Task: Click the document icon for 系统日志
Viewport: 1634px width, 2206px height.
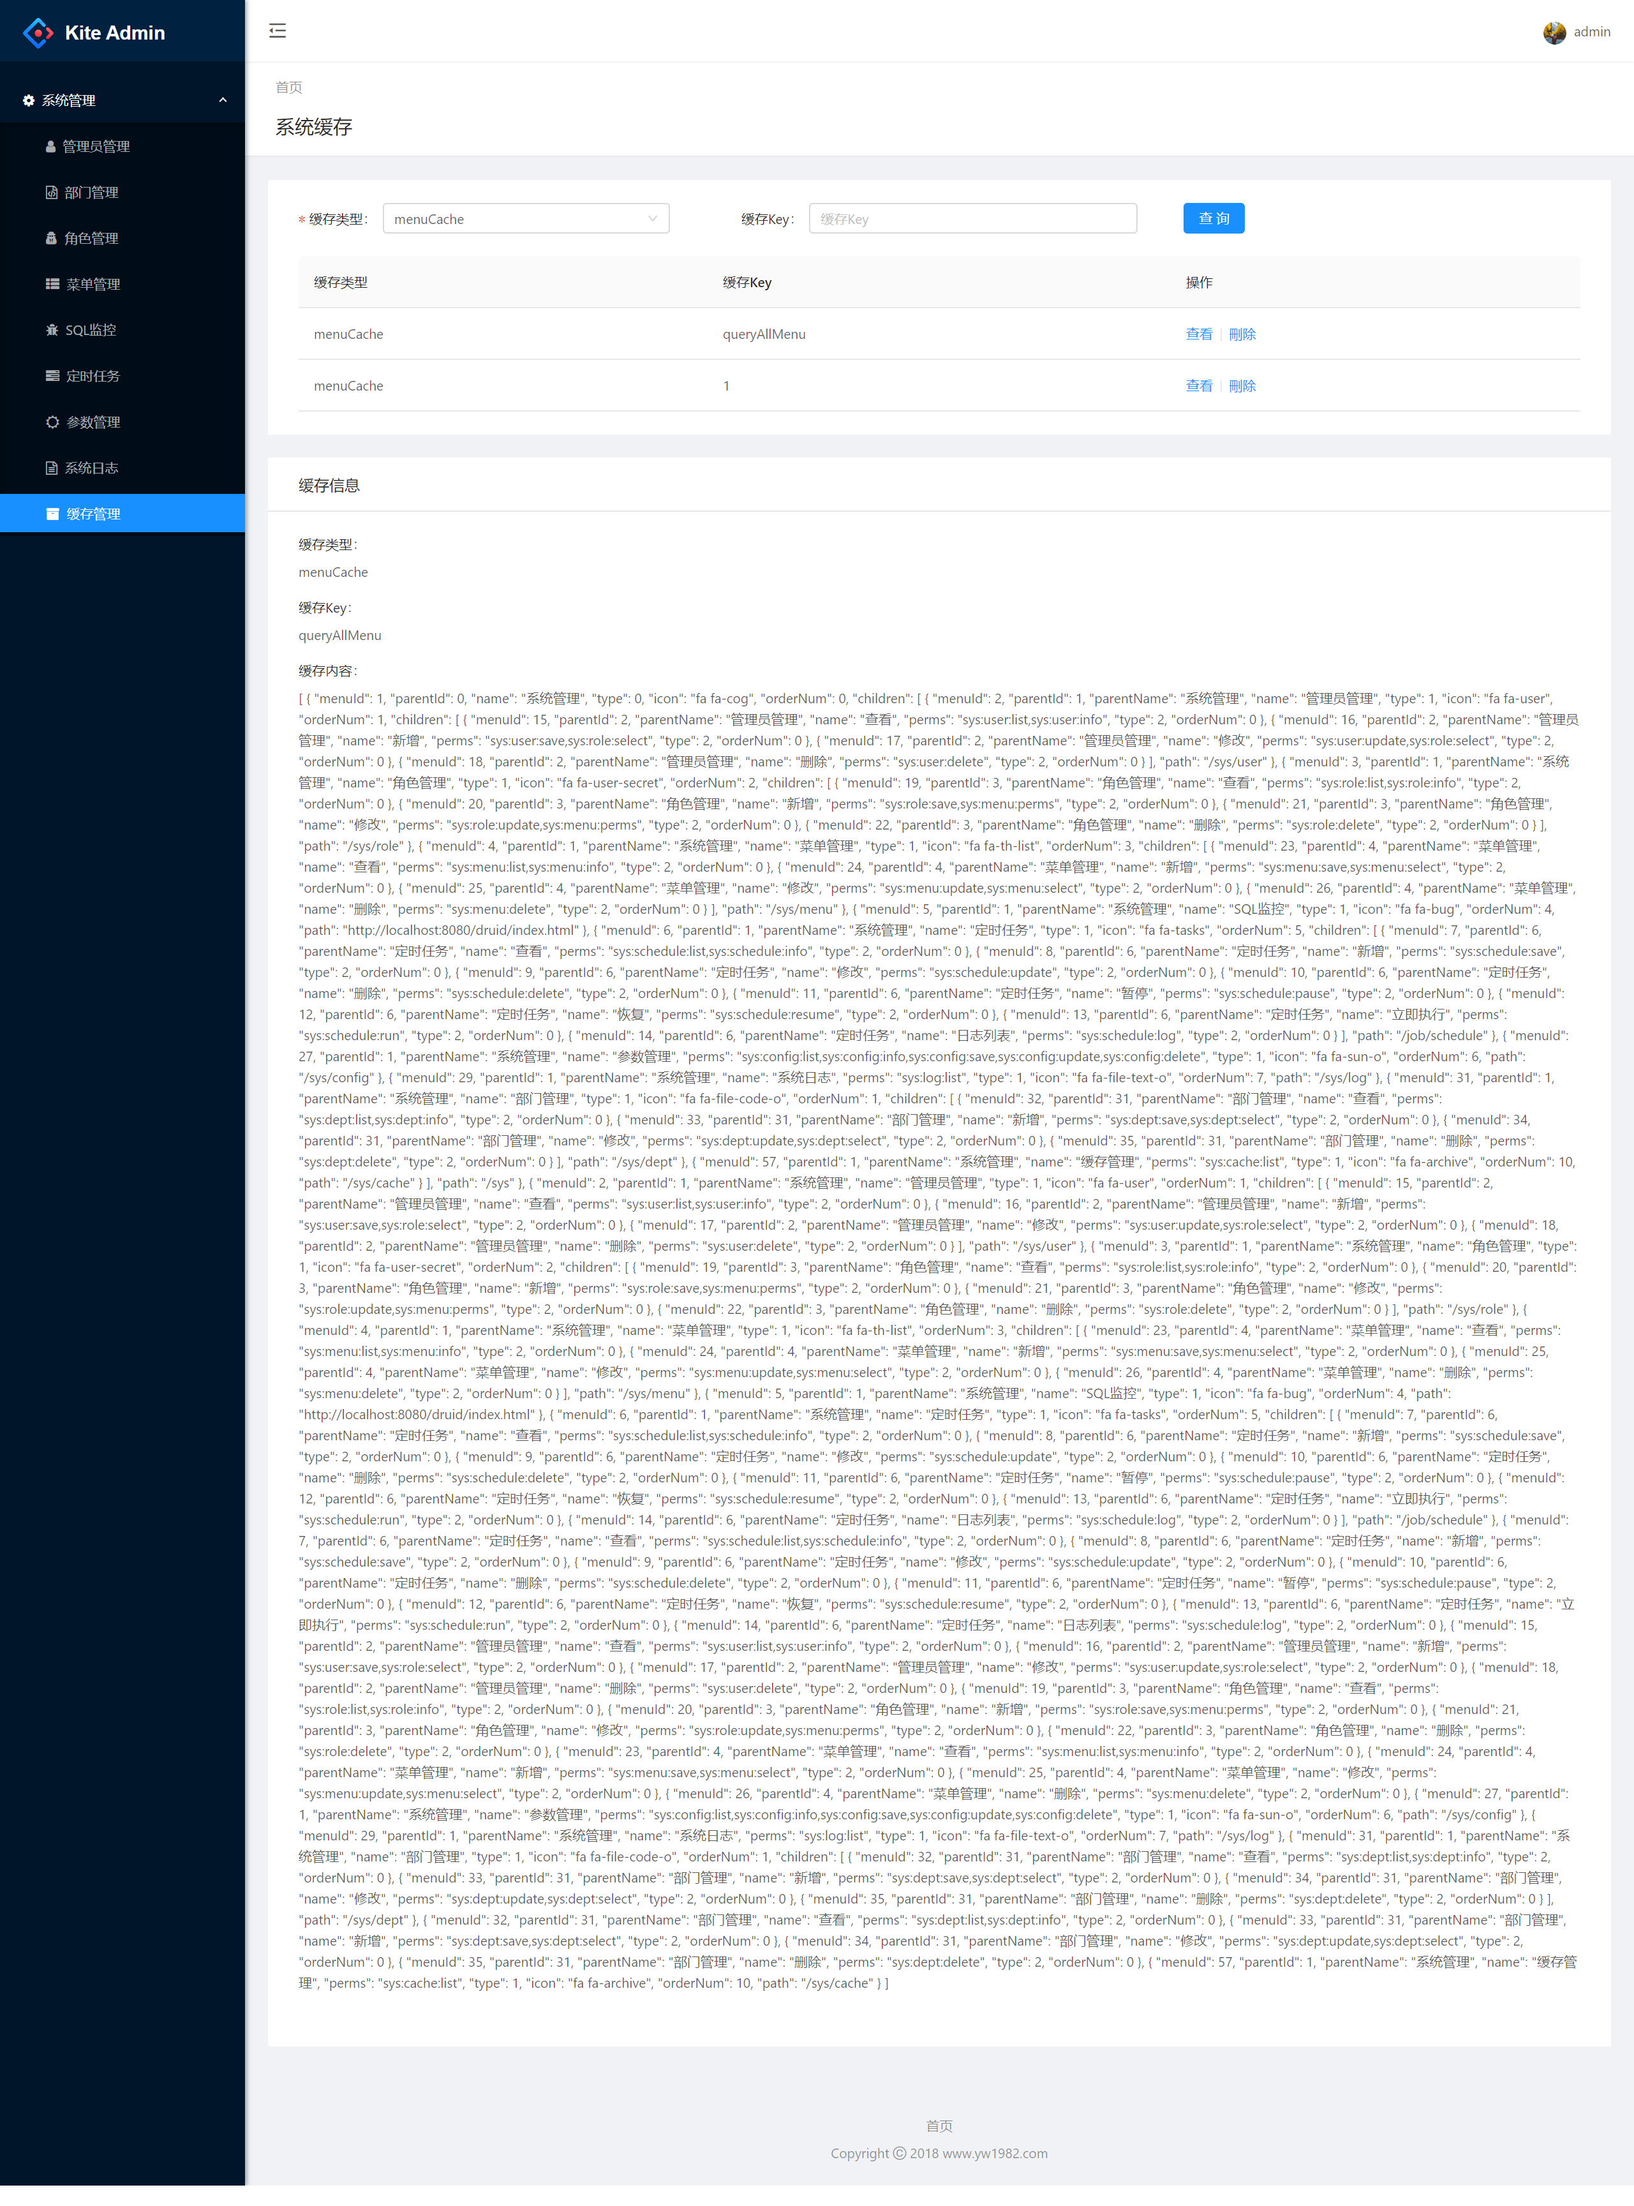Action: 52,468
